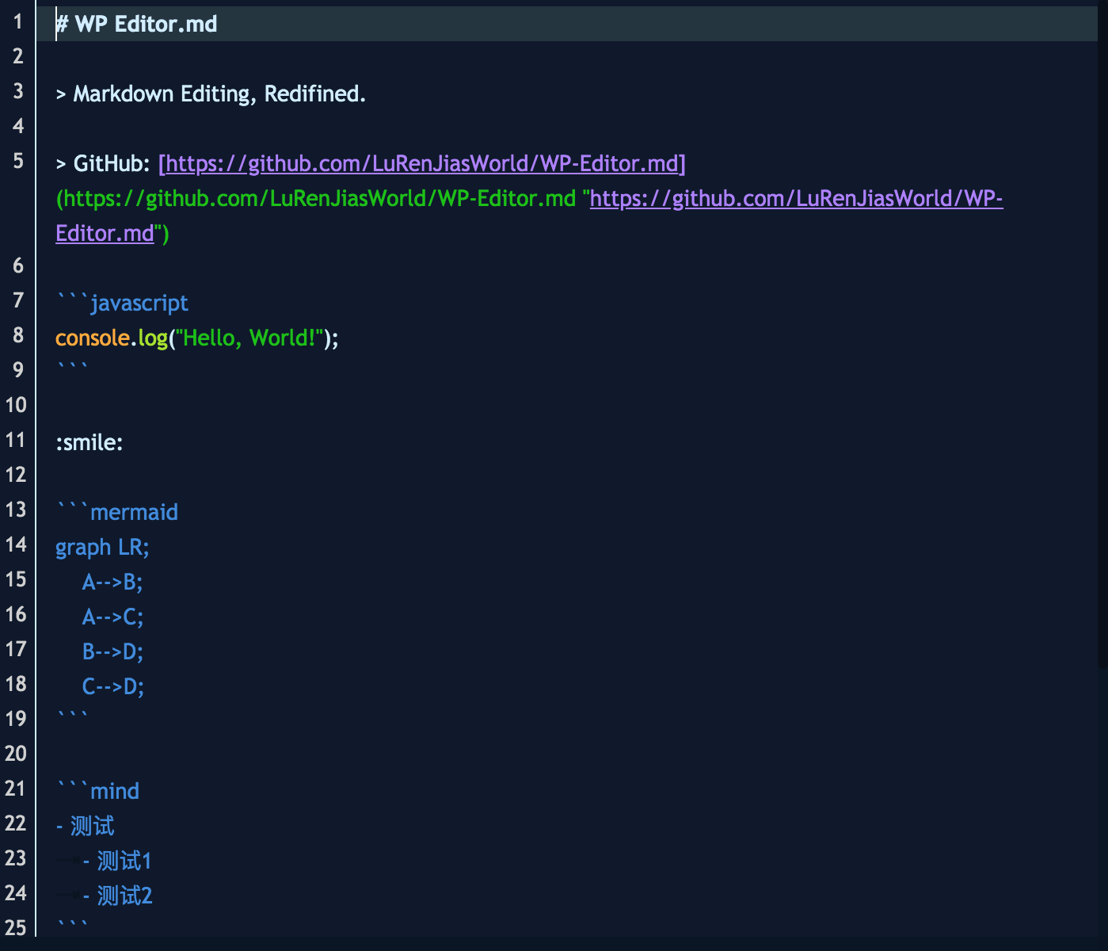Image resolution: width=1108 pixels, height=951 pixels.
Task: Select line number 2 in the gutter
Action: point(18,56)
